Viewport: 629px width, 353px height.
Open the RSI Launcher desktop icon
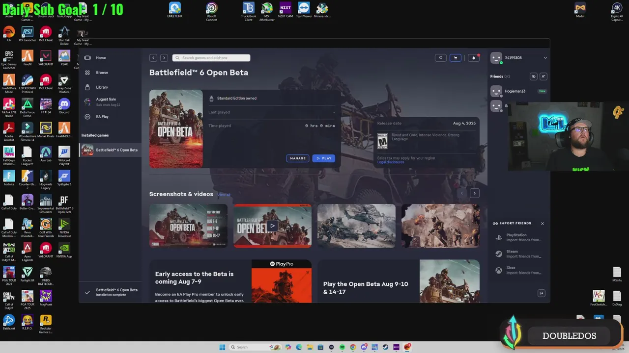[x=28, y=34]
